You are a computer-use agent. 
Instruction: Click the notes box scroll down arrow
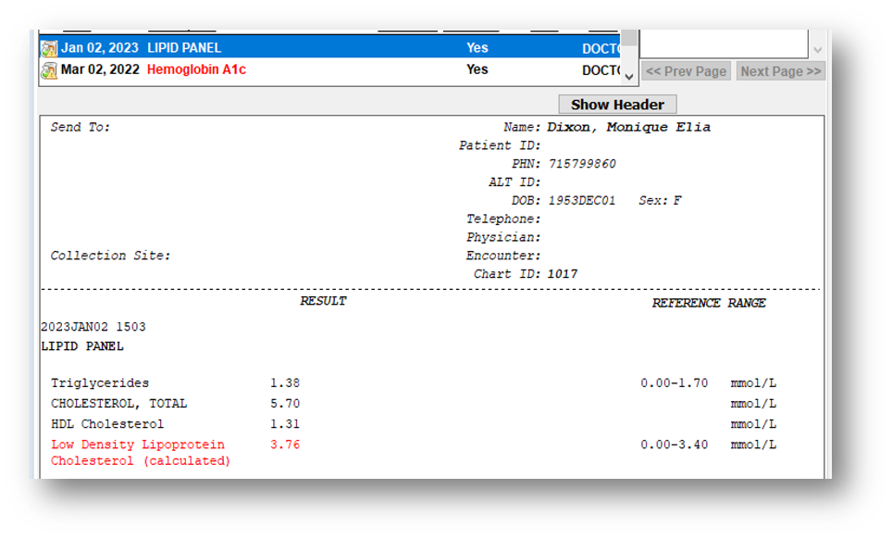pos(817,50)
